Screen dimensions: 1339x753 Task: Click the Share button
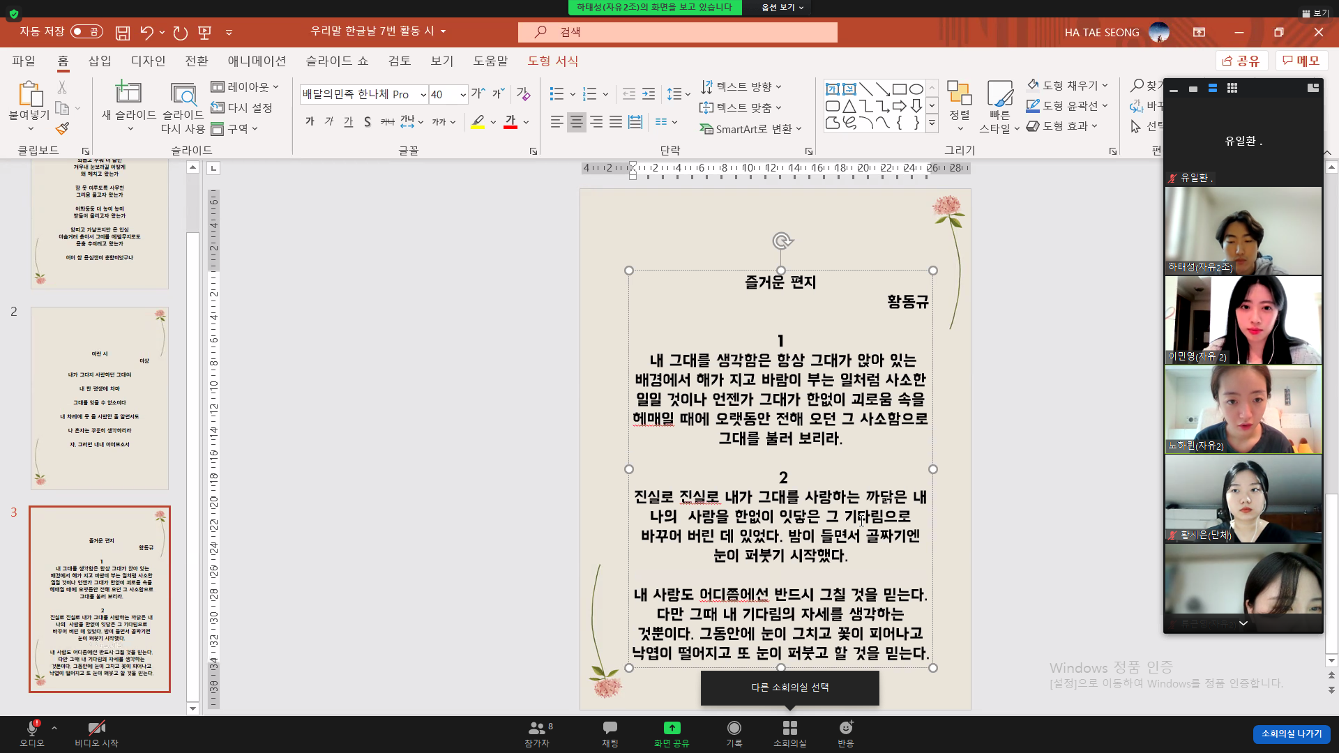coord(1242,61)
